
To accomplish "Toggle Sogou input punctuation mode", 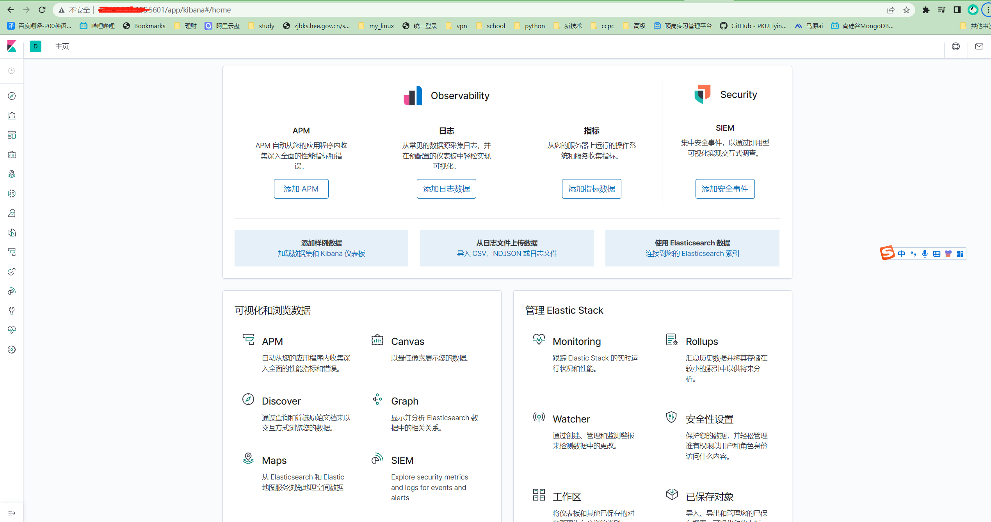I will pyautogui.click(x=913, y=254).
